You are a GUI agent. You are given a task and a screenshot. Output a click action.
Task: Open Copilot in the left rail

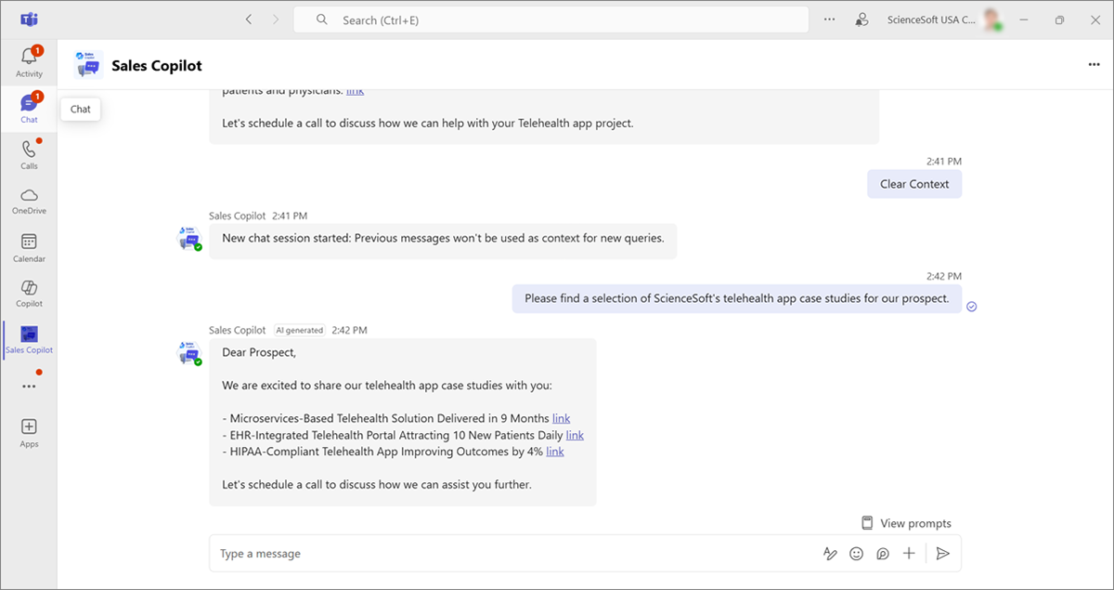pyautogui.click(x=29, y=294)
